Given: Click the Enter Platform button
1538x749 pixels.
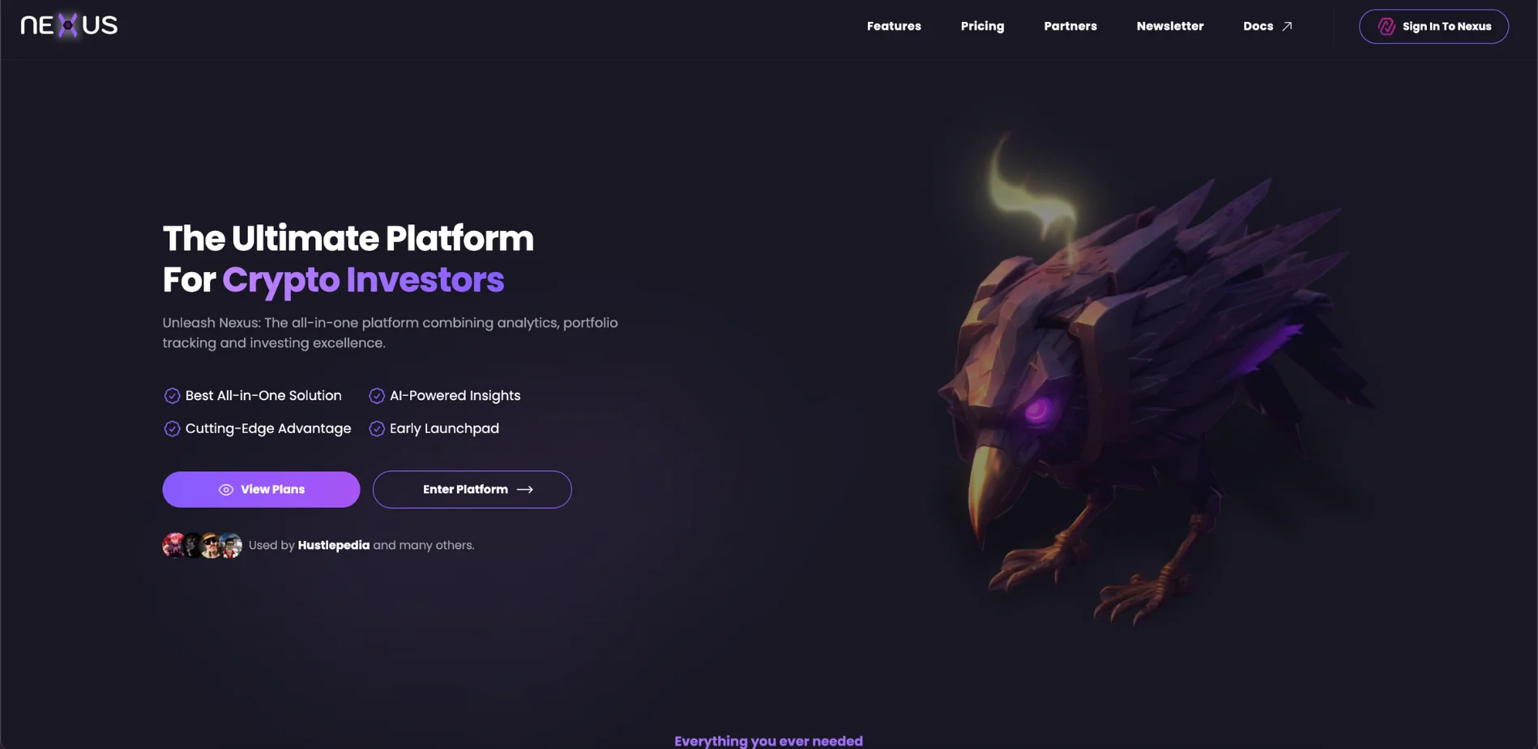Looking at the screenshot, I should tap(472, 490).
